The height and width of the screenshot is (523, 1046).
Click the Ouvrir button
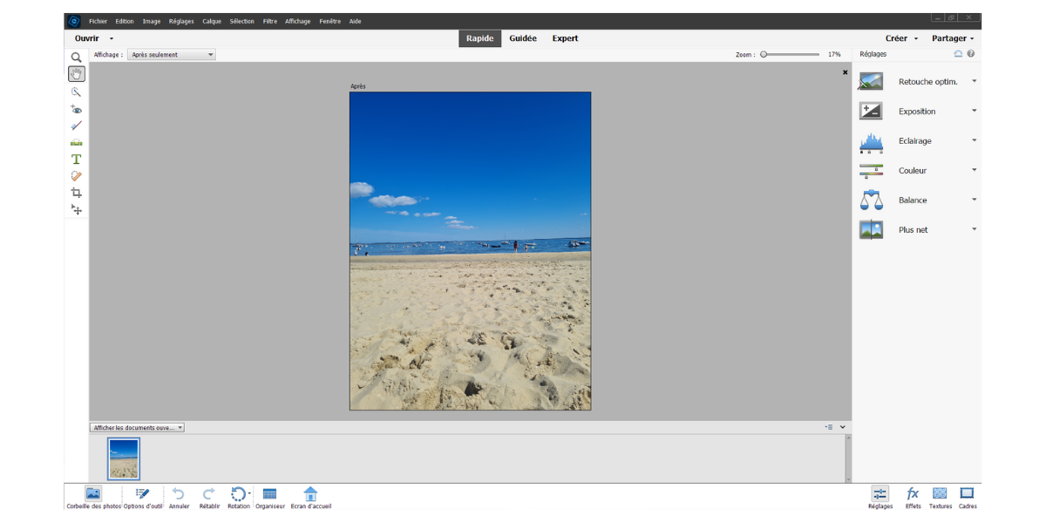(x=87, y=38)
